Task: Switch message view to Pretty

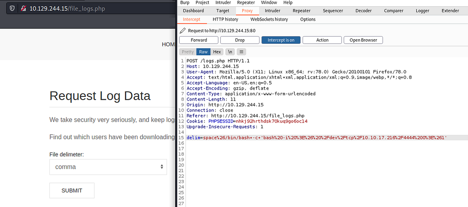Action: [188, 52]
